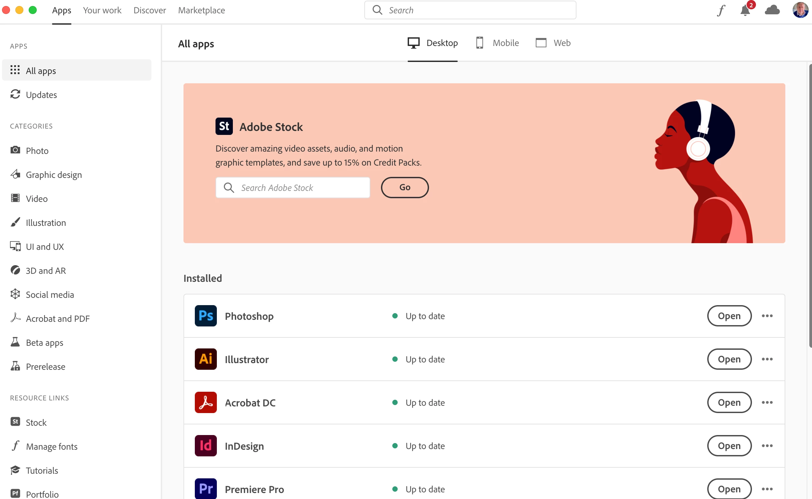Viewport: 812px width, 499px height.
Task: Open Photoshop's more options menu
Action: tap(767, 316)
